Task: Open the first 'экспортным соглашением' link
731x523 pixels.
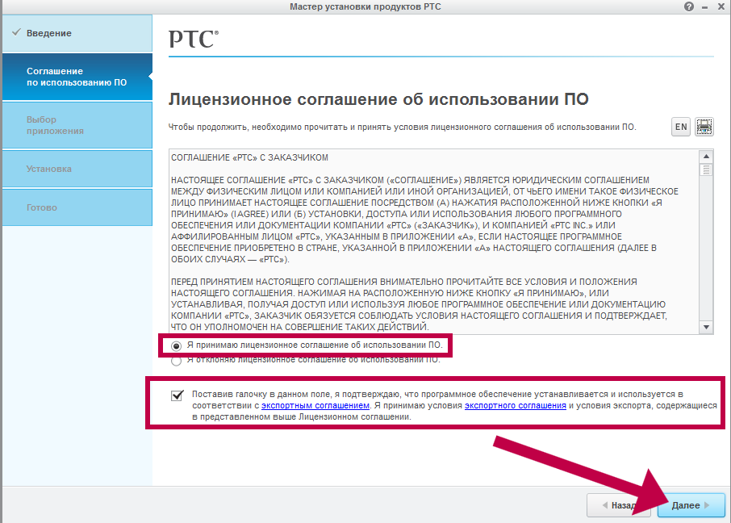Action: (315, 406)
